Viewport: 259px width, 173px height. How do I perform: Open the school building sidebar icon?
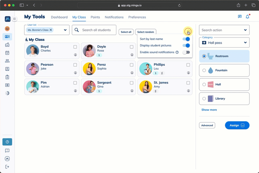tap(7, 45)
